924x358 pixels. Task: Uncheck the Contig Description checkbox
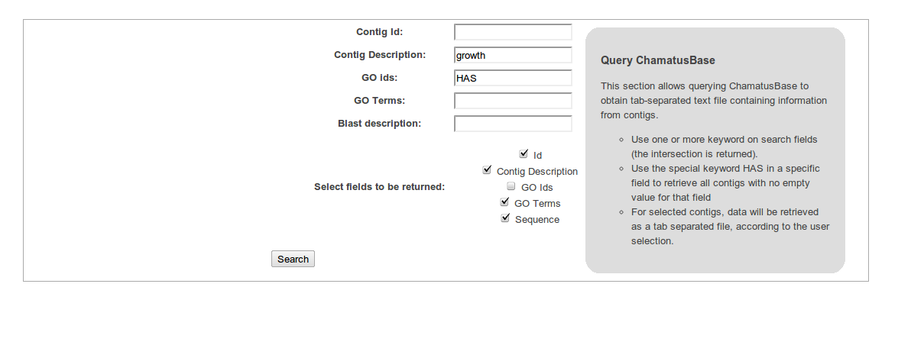[x=487, y=169]
